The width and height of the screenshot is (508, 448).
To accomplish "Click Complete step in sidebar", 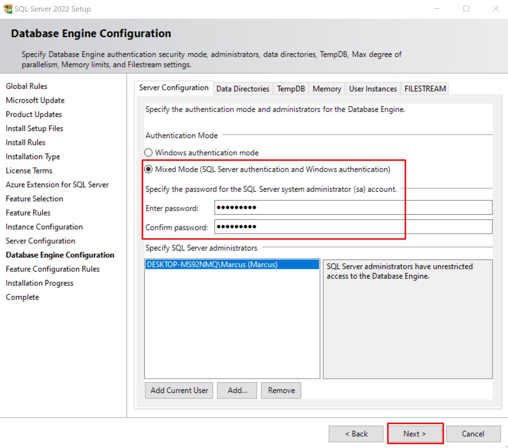I will (x=23, y=297).
